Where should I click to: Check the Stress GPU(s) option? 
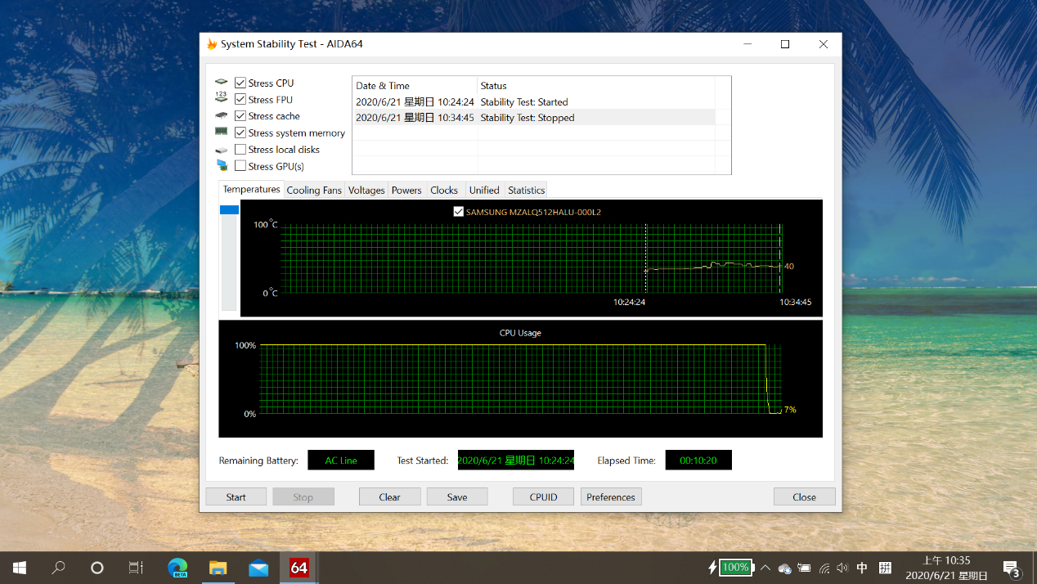tap(240, 166)
